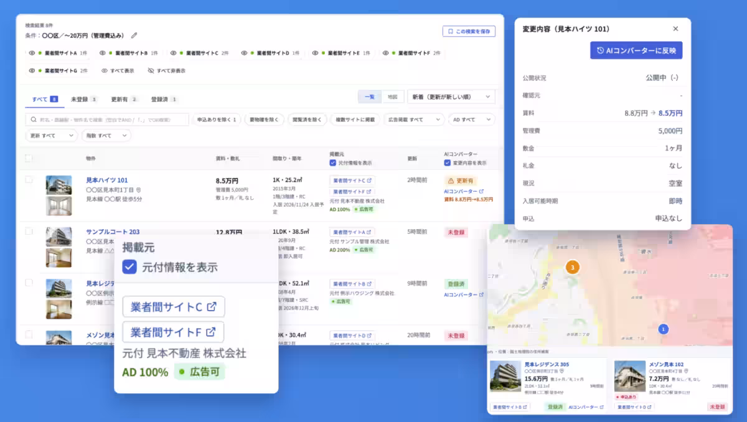The image size is (747, 422).
Task: Toggle visibility of 業者間サイトA results
Action: (x=32, y=54)
